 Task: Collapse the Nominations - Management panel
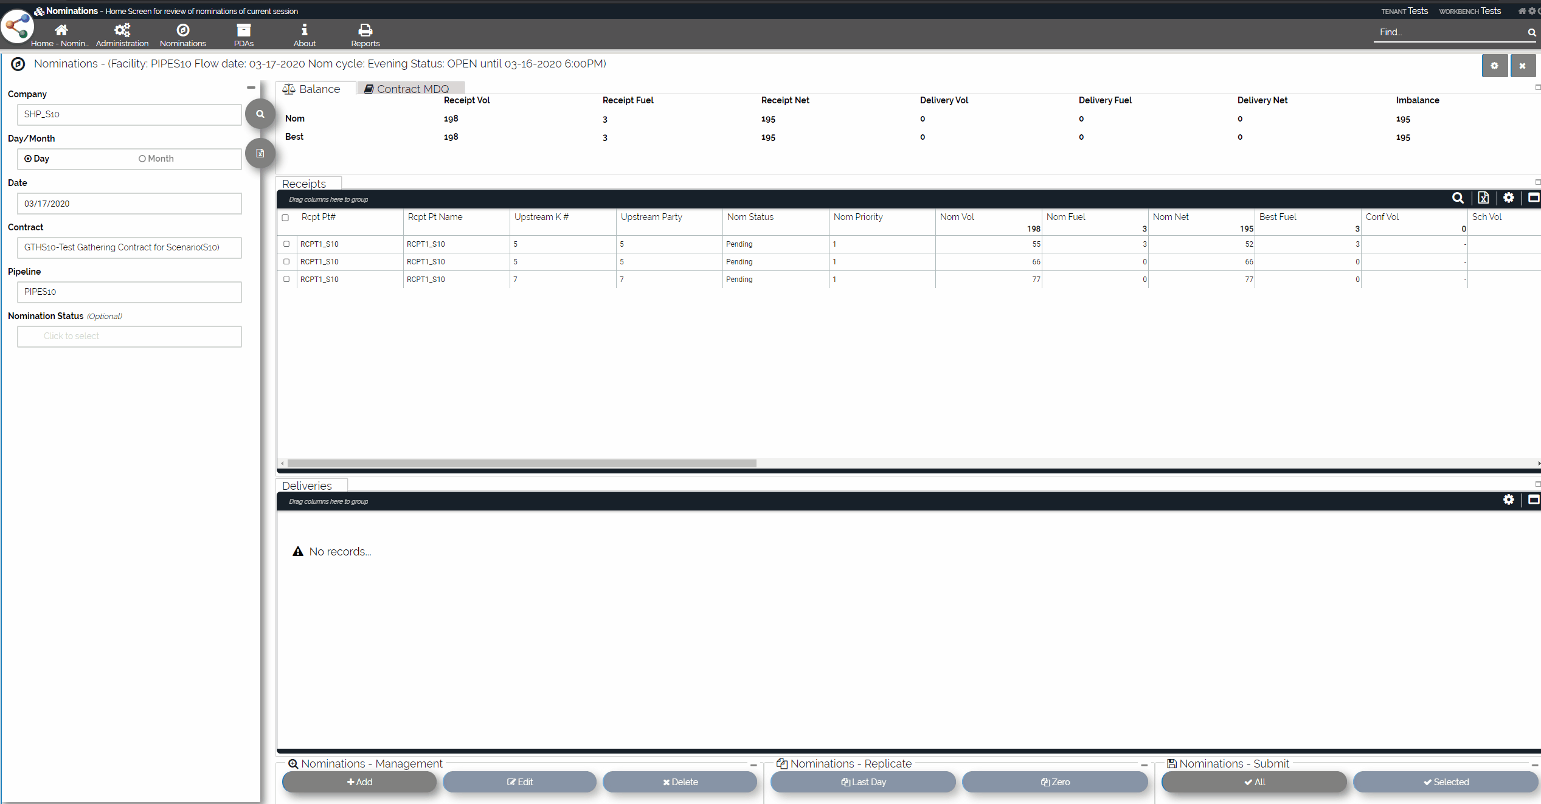[753, 765]
